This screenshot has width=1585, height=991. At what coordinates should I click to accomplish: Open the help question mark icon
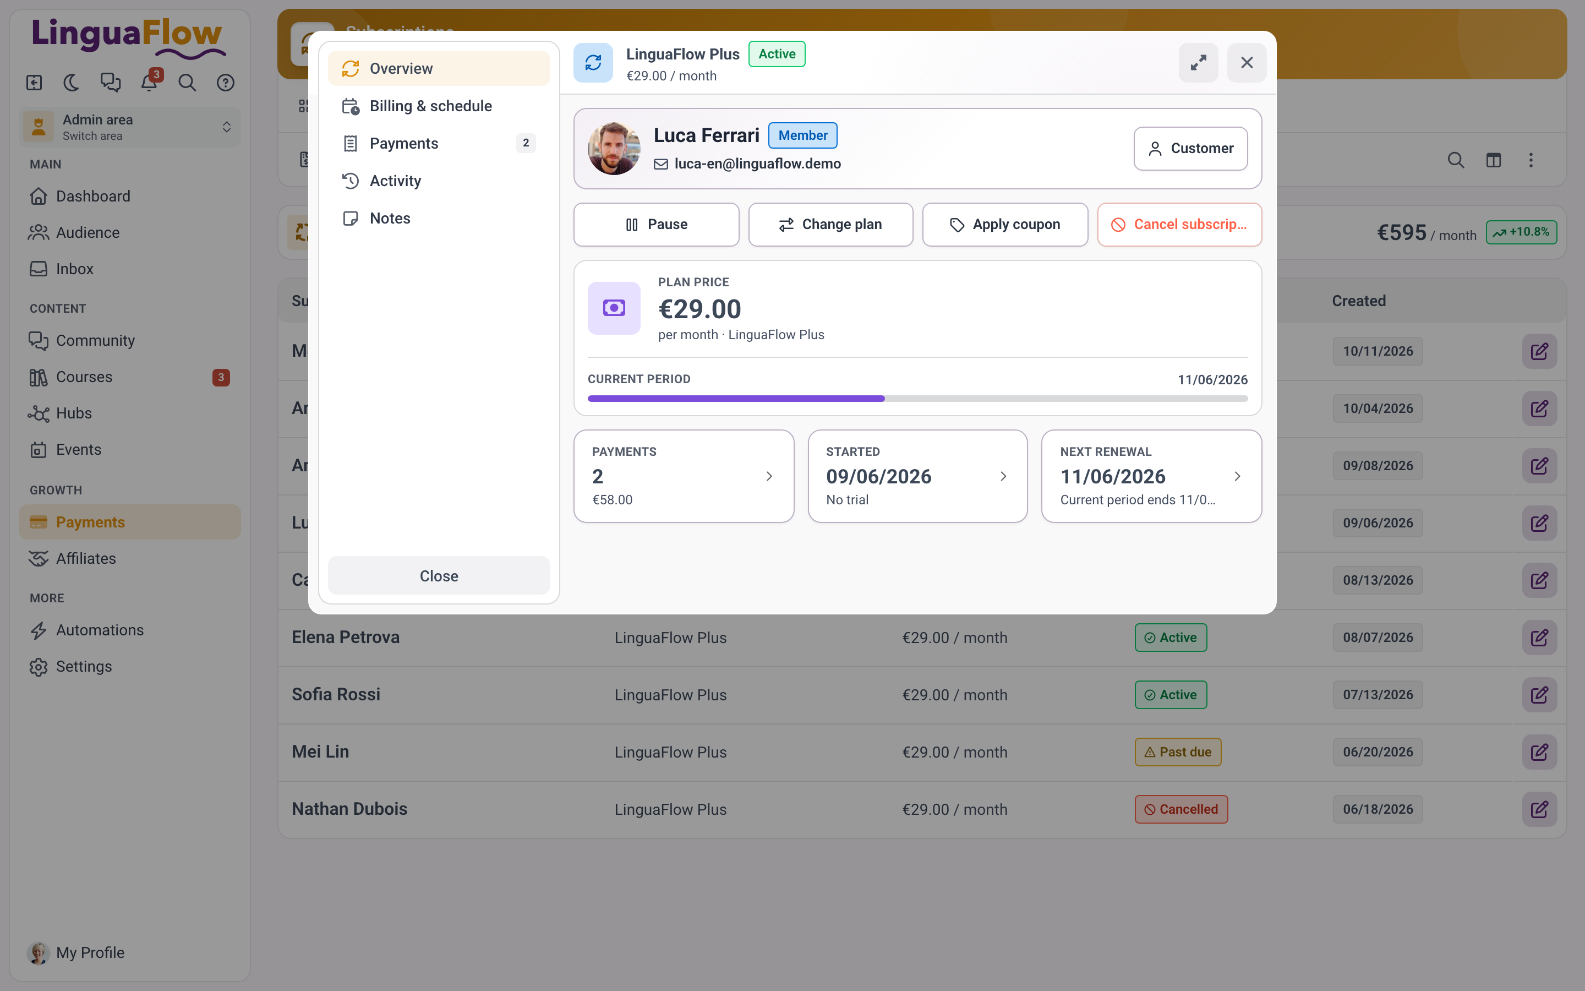click(225, 83)
